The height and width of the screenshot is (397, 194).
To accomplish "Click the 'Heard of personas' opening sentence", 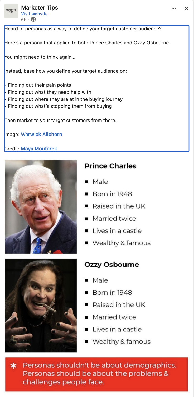I will tap(83, 29).
